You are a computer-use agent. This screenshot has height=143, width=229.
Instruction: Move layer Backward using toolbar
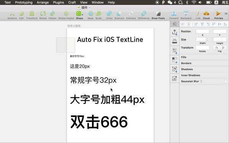pyautogui.click(x=186, y=16)
